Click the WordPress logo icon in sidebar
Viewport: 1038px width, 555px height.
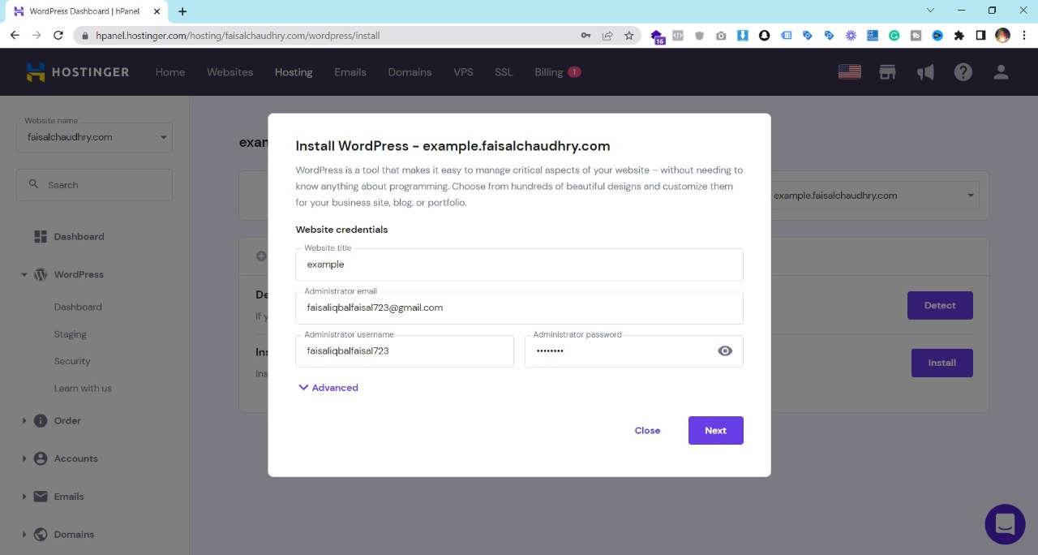(41, 274)
